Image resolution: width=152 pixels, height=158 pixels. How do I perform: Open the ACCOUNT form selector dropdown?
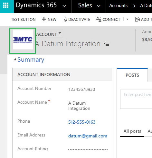49,34
